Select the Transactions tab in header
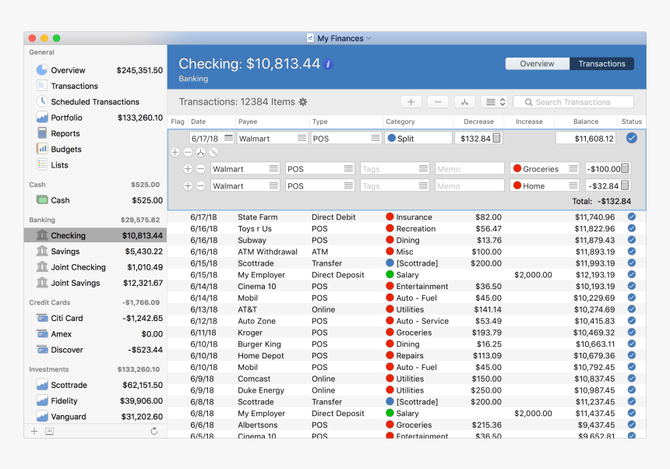 click(x=601, y=64)
